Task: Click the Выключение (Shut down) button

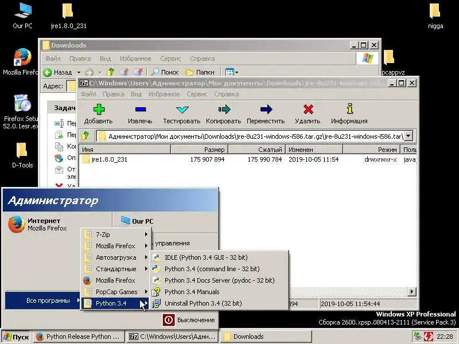Action: tap(189, 320)
